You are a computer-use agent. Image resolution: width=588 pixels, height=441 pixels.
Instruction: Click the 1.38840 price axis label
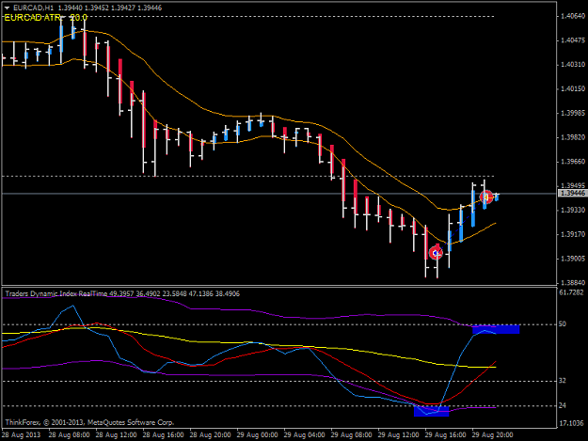pos(573,282)
